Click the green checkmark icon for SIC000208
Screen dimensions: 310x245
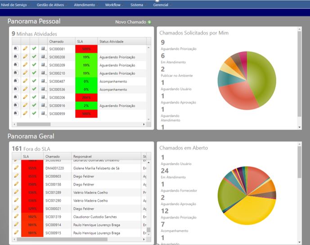pyautogui.click(x=34, y=57)
